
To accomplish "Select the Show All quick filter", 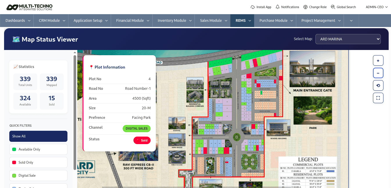I will point(38,136).
